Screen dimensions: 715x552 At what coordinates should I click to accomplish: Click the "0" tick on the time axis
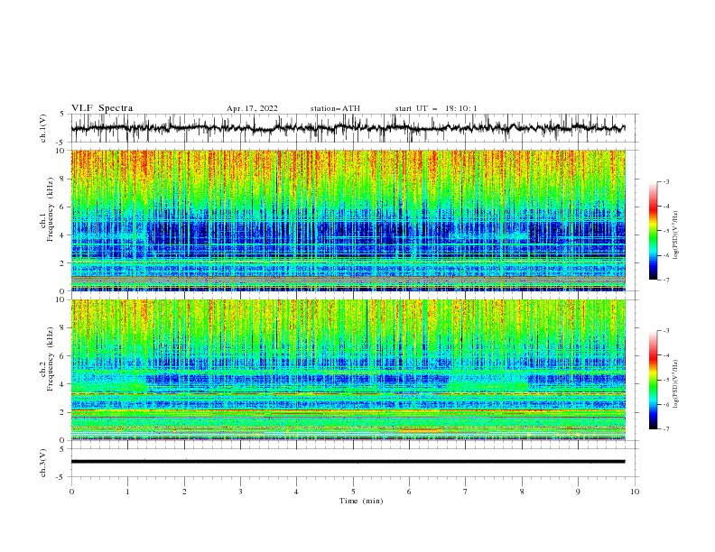(x=71, y=492)
